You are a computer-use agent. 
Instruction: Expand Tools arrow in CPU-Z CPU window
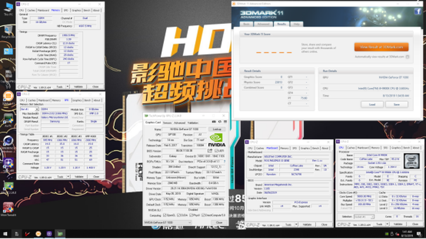387,224
